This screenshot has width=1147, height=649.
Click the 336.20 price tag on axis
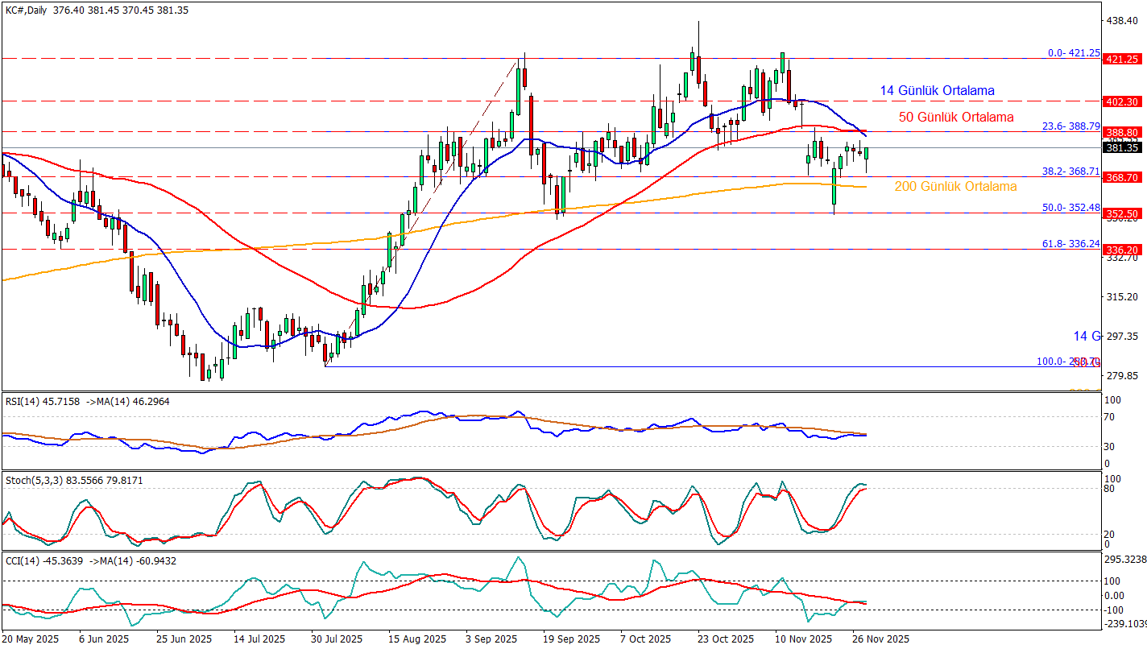click(x=1123, y=250)
